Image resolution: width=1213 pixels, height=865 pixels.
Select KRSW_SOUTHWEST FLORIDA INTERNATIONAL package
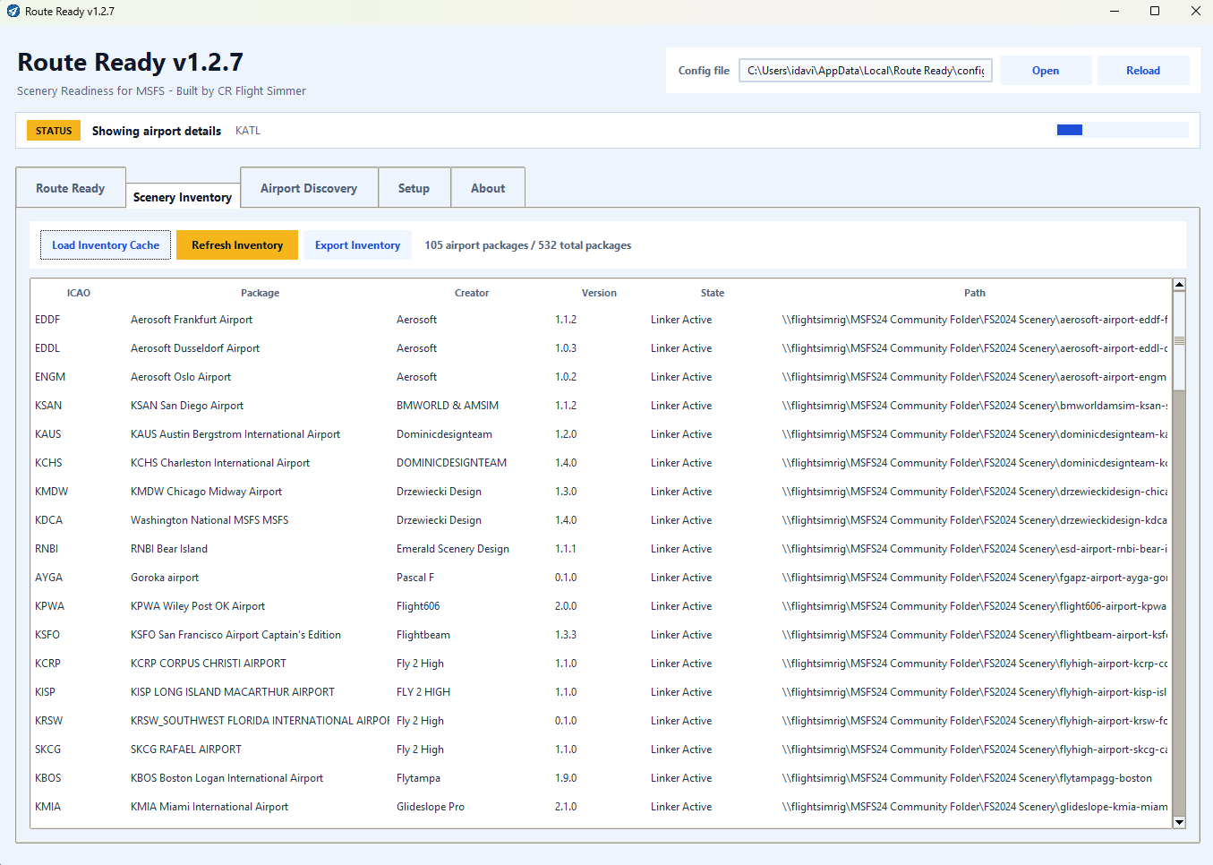click(x=261, y=721)
